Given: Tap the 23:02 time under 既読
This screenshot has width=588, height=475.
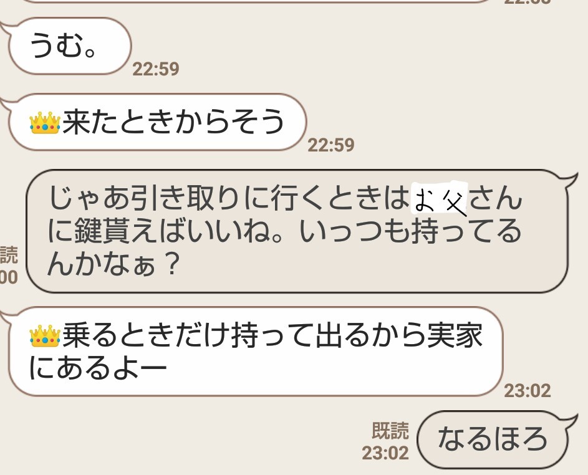Looking at the screenshot, I should click(385, 453).
